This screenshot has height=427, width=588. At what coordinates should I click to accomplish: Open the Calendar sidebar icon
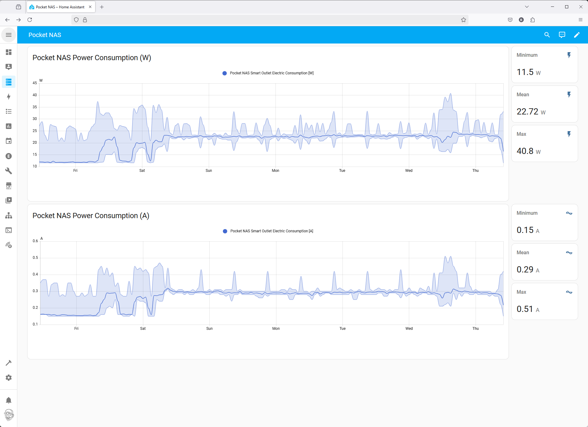tap(9, 141)
